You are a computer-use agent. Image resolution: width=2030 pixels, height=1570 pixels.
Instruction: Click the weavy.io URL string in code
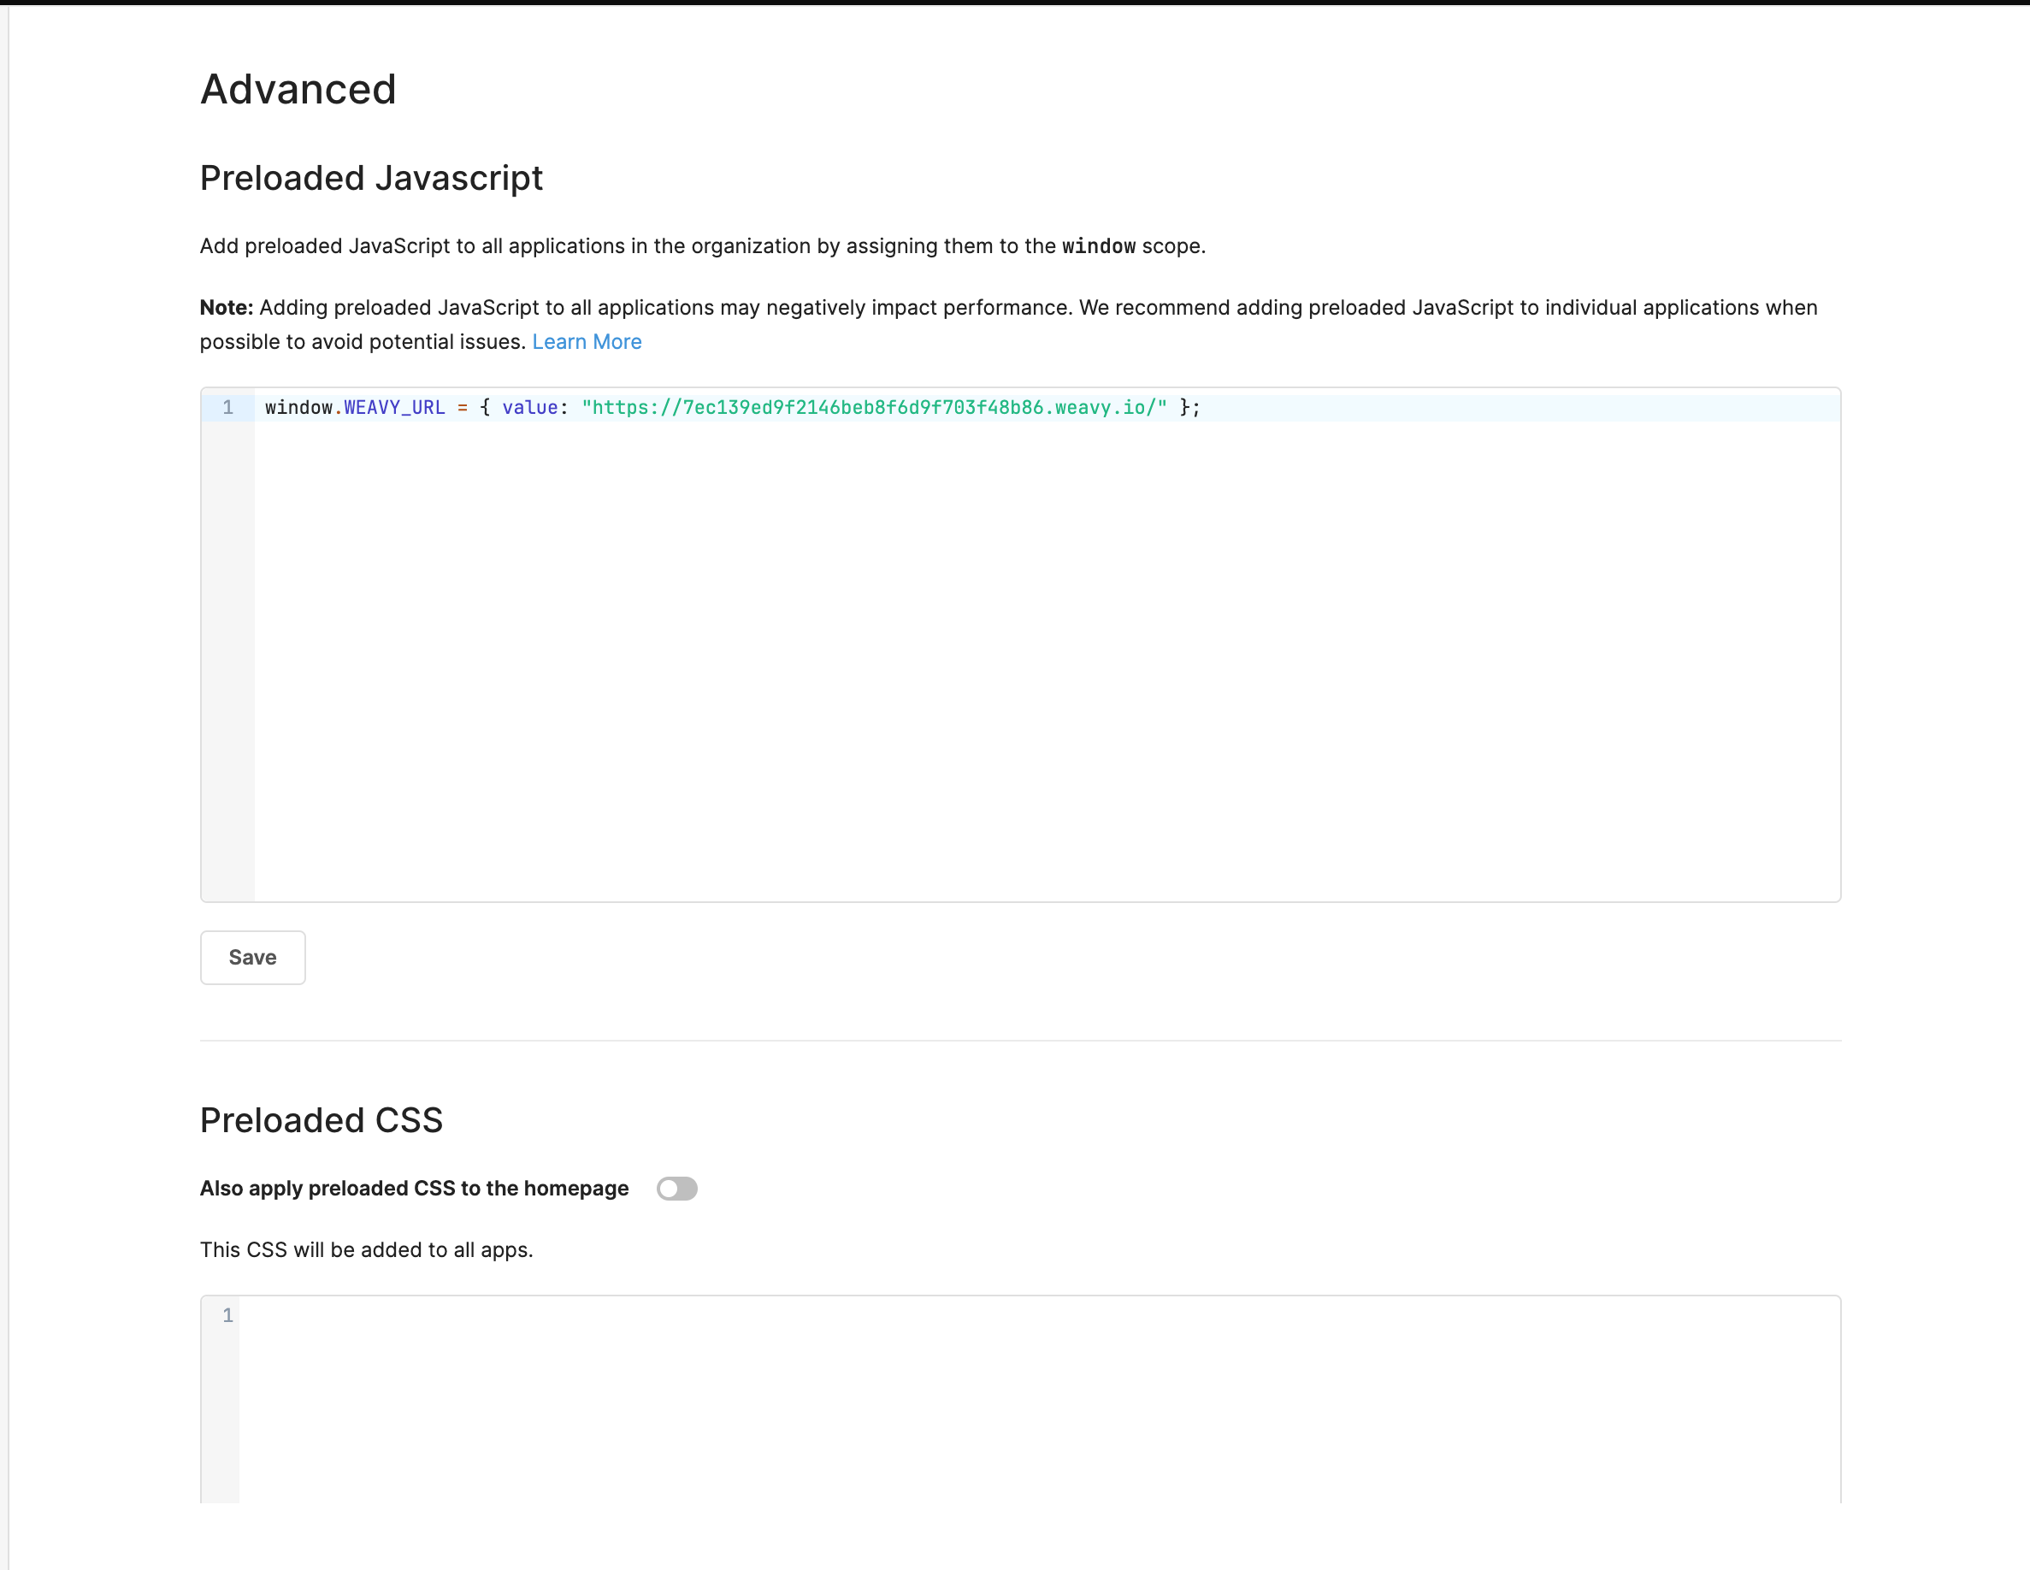pyautogui.click(x=874, y=407)
